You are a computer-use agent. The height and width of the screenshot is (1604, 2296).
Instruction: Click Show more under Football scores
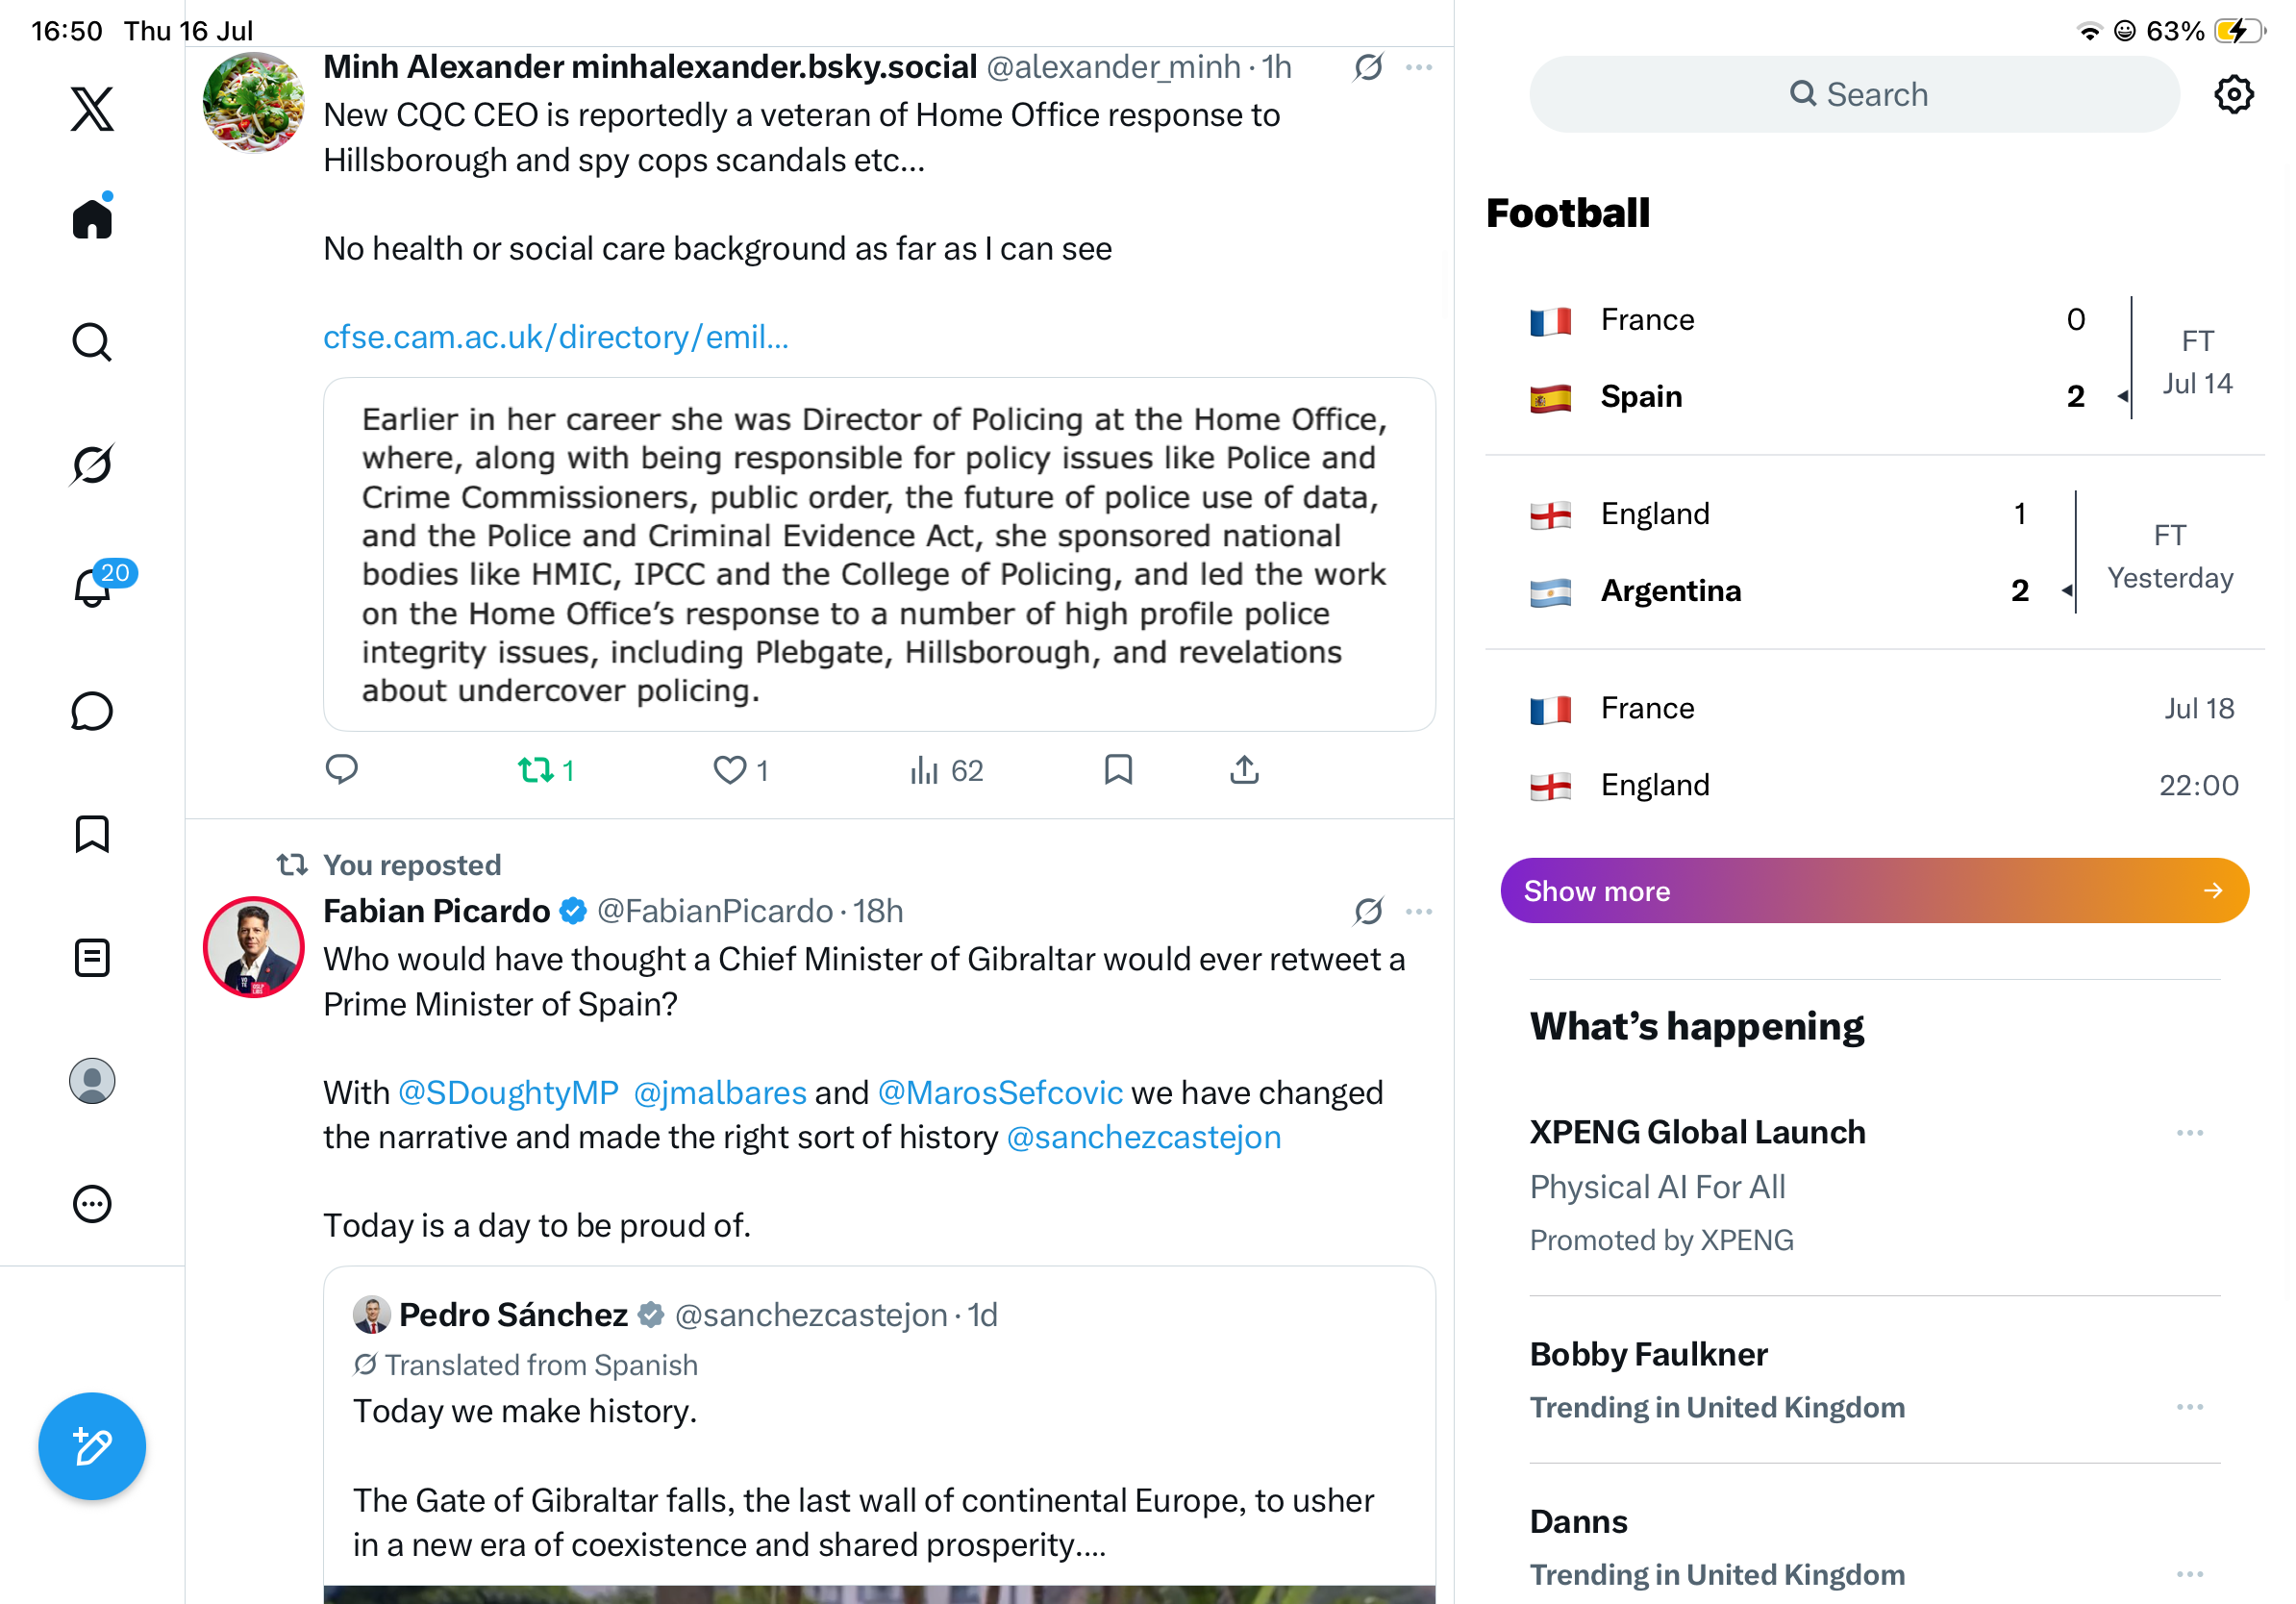click(1874, 890)
